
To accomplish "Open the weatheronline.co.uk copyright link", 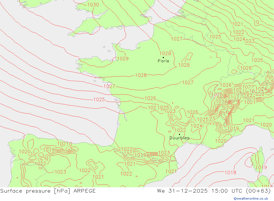I will pyautogui.click(x=251, y=199).
